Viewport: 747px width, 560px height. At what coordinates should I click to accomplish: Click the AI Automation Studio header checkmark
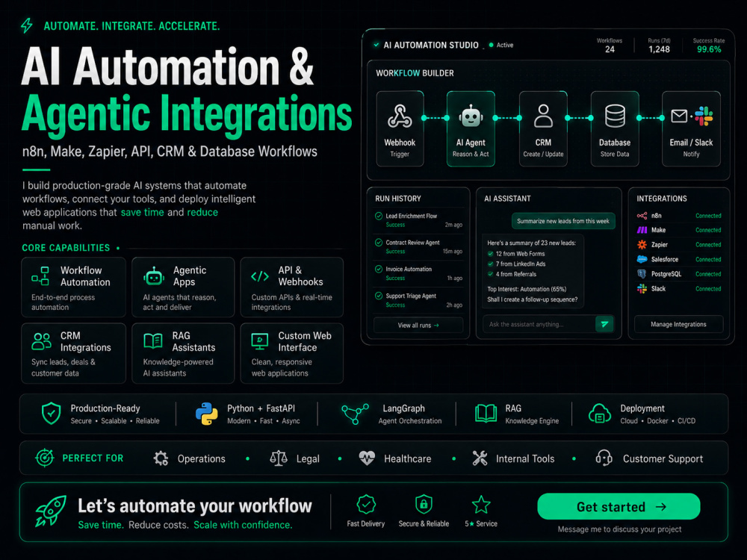(x=376, y=45)
